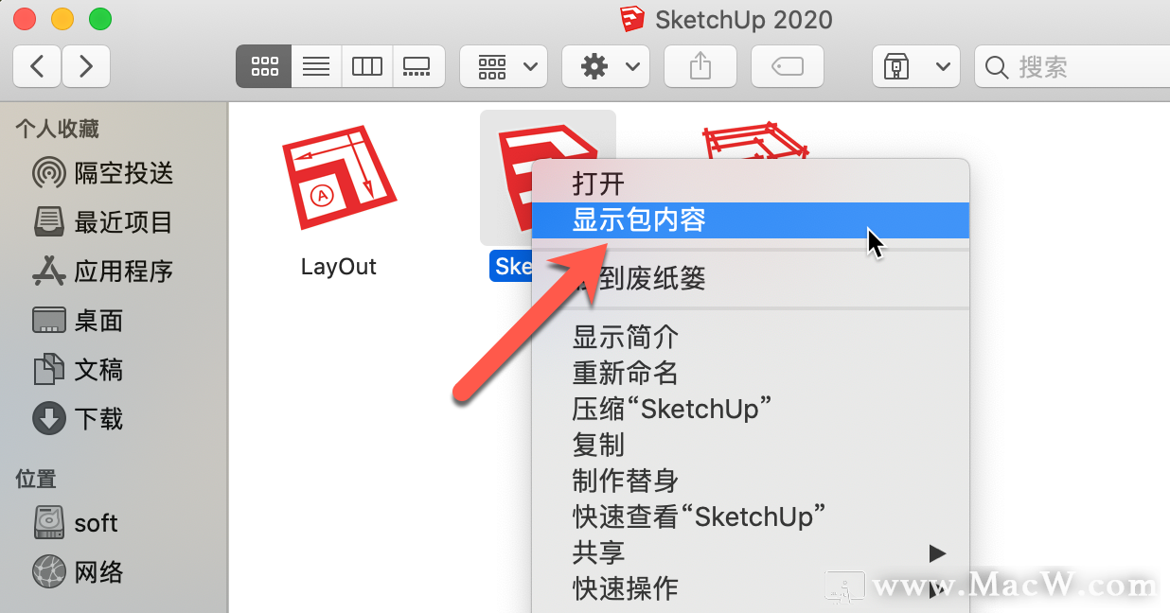1170x613 pixels.
Task: Click the AirDrop icon beside 隔空投送
Action: coord(49,173)
